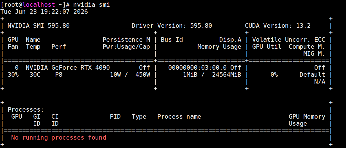
Task: Select the 450W power cap value
Action: tap(143, 75)
